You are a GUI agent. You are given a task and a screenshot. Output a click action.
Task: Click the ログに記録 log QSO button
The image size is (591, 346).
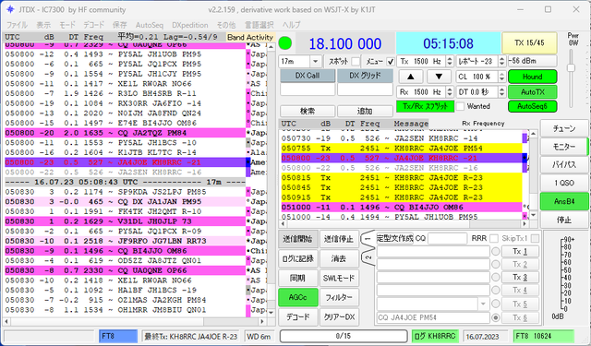297,258
